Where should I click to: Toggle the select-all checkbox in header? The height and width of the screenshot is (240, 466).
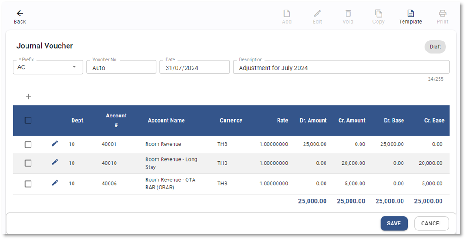pyautogui.click(x=28, y=120)
